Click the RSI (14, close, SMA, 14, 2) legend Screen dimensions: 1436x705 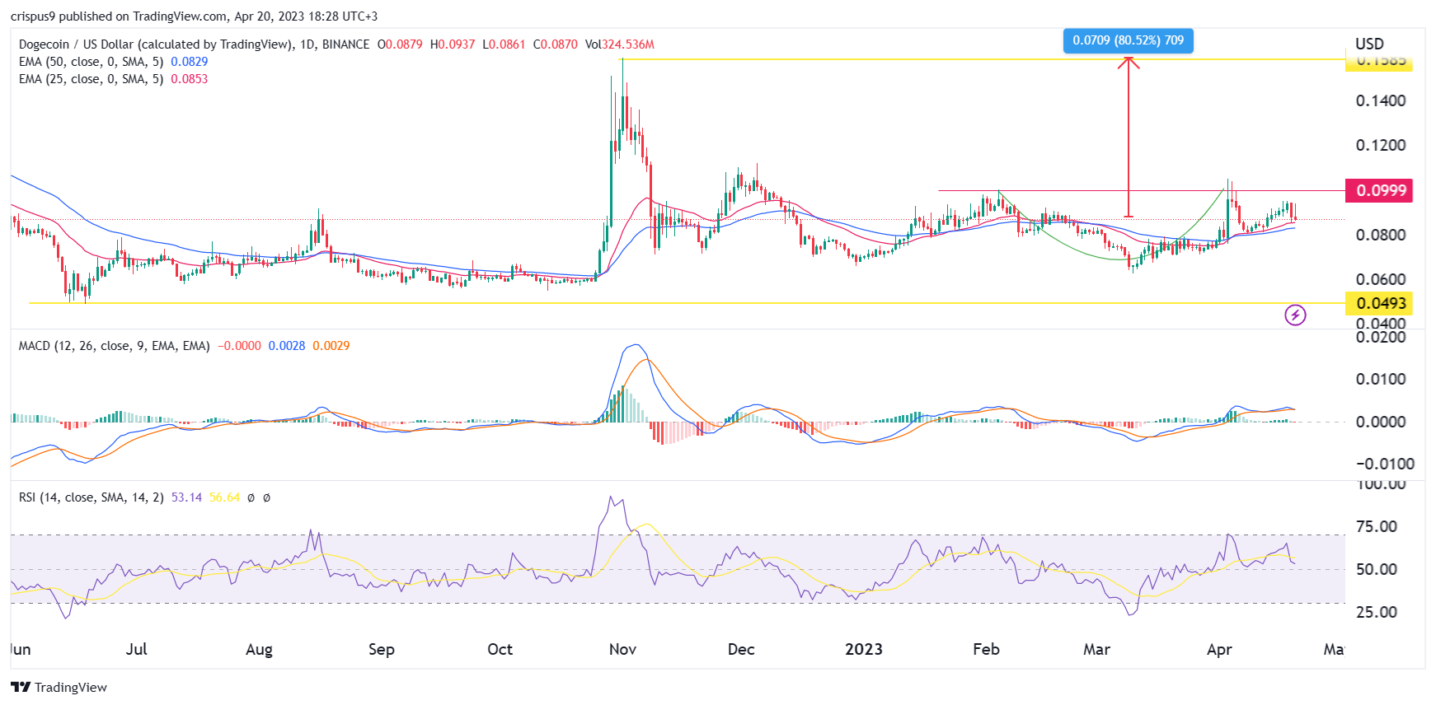[x=91, y=497]
